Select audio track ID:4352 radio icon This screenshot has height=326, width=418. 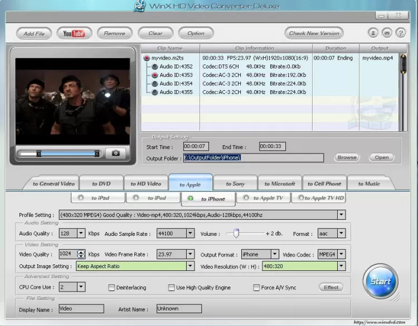(x=155, y=67)
